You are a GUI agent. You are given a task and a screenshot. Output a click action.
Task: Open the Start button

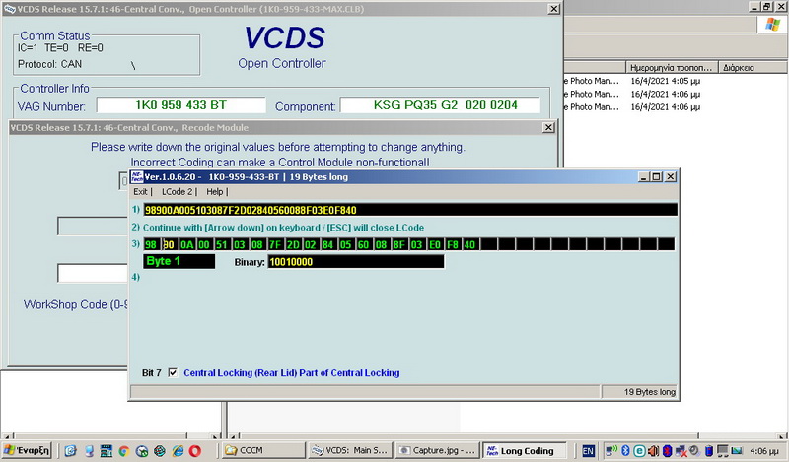[x=28, y=450]
